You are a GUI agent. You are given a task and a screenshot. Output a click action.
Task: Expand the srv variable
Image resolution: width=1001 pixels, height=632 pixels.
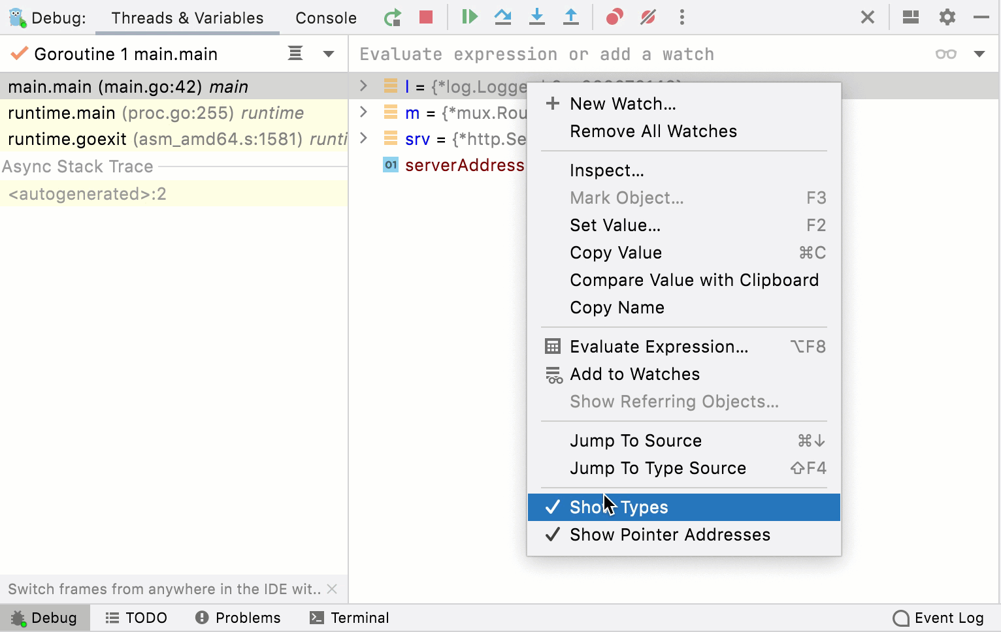pos(363,138)
